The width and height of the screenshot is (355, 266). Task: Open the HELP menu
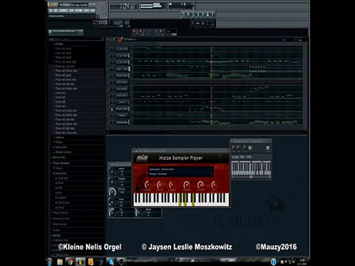coord(93,10)
